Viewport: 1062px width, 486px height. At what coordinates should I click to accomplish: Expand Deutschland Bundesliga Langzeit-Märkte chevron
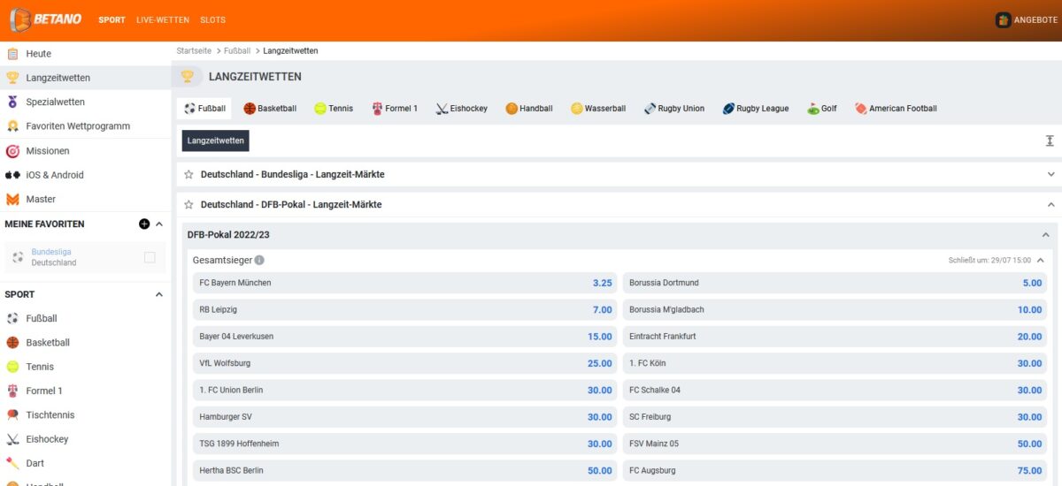pos(1050,174)
